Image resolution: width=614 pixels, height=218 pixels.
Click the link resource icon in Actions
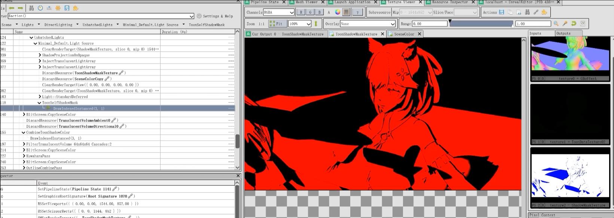[x=536, y=12]
